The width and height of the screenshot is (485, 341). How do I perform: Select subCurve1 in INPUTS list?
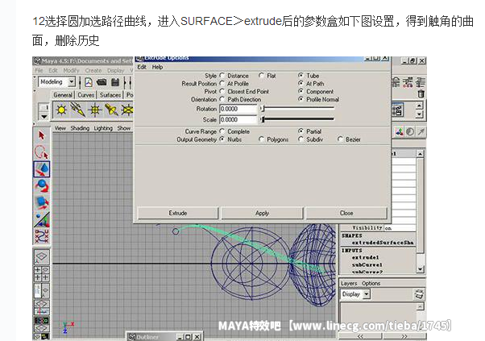pos(367,265)
